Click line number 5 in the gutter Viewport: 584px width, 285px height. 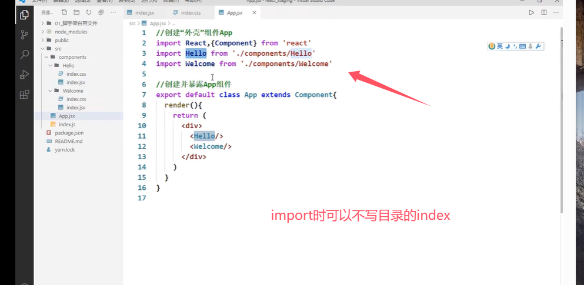coord(144,74)
